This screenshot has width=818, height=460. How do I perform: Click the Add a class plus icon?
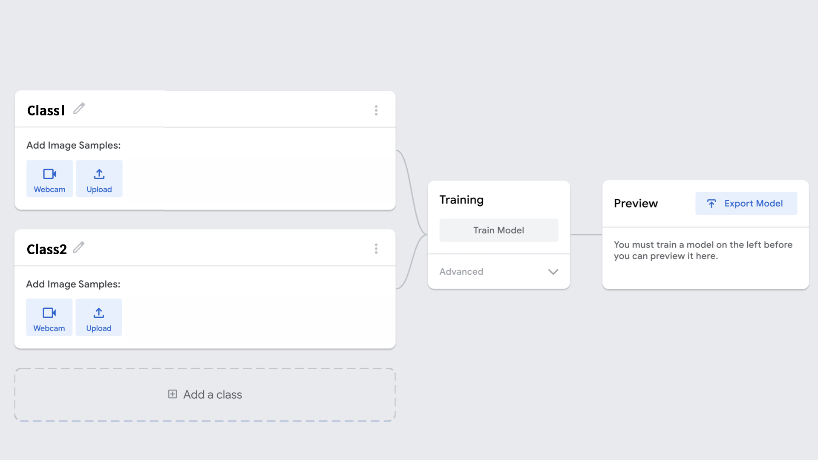click(173, 394)
